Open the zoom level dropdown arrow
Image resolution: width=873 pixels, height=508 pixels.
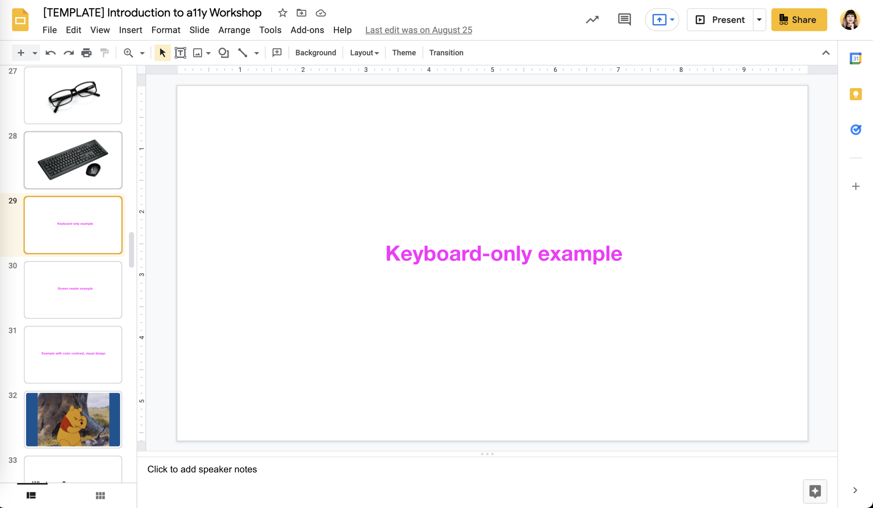pos(142,53)
